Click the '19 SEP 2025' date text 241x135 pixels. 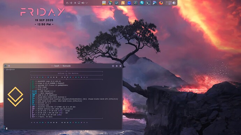pyautogui.click(x=44, y=20)
